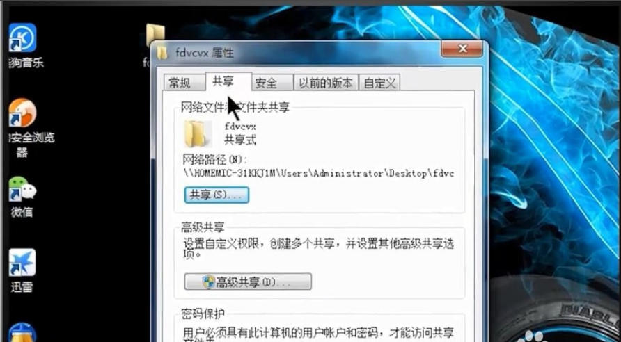
Task: Select the partially visible bottom-left desktop icon
Action: coord(22,333)
